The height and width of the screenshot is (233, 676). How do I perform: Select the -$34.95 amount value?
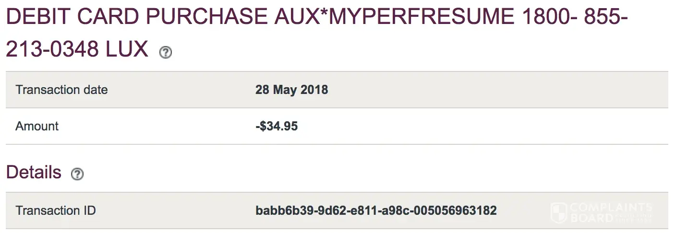tap(276, 126)
